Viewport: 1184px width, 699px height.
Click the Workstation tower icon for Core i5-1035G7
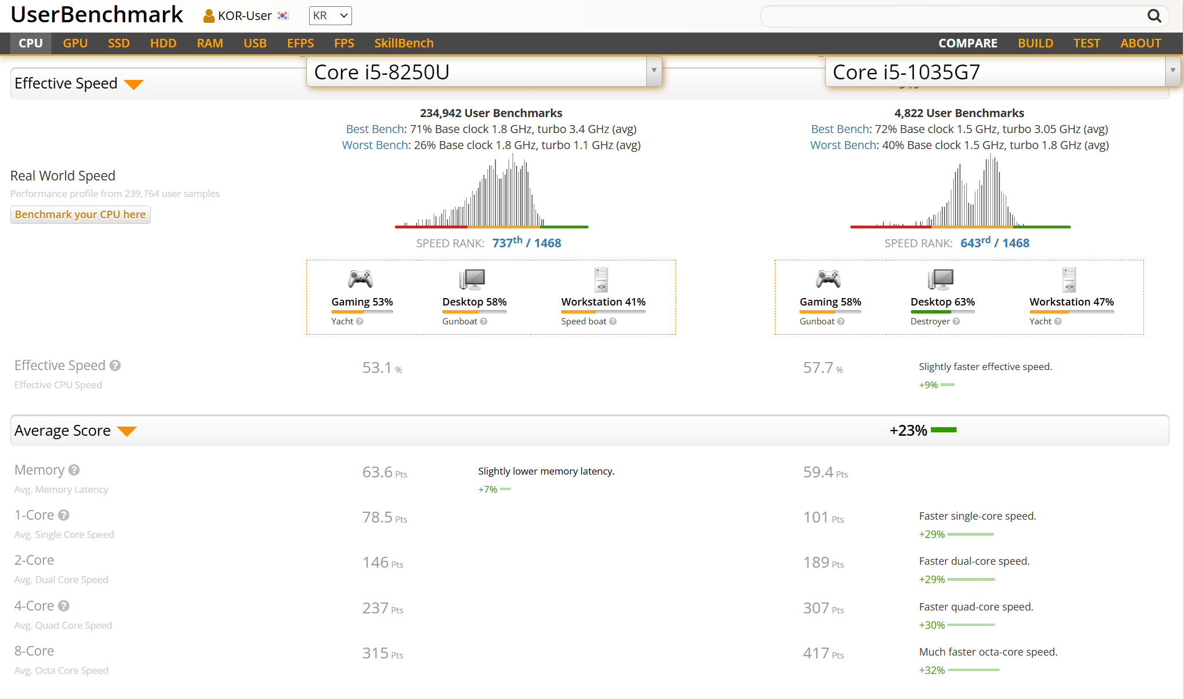1069,280
